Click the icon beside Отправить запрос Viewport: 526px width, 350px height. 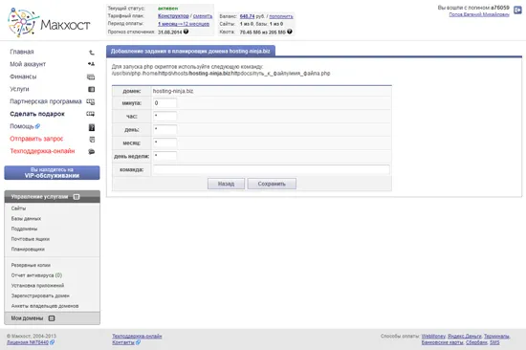pyautogui.click(x=92, y=140)
